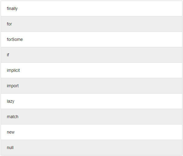Select the 'import' table row

tap(91, 86)
